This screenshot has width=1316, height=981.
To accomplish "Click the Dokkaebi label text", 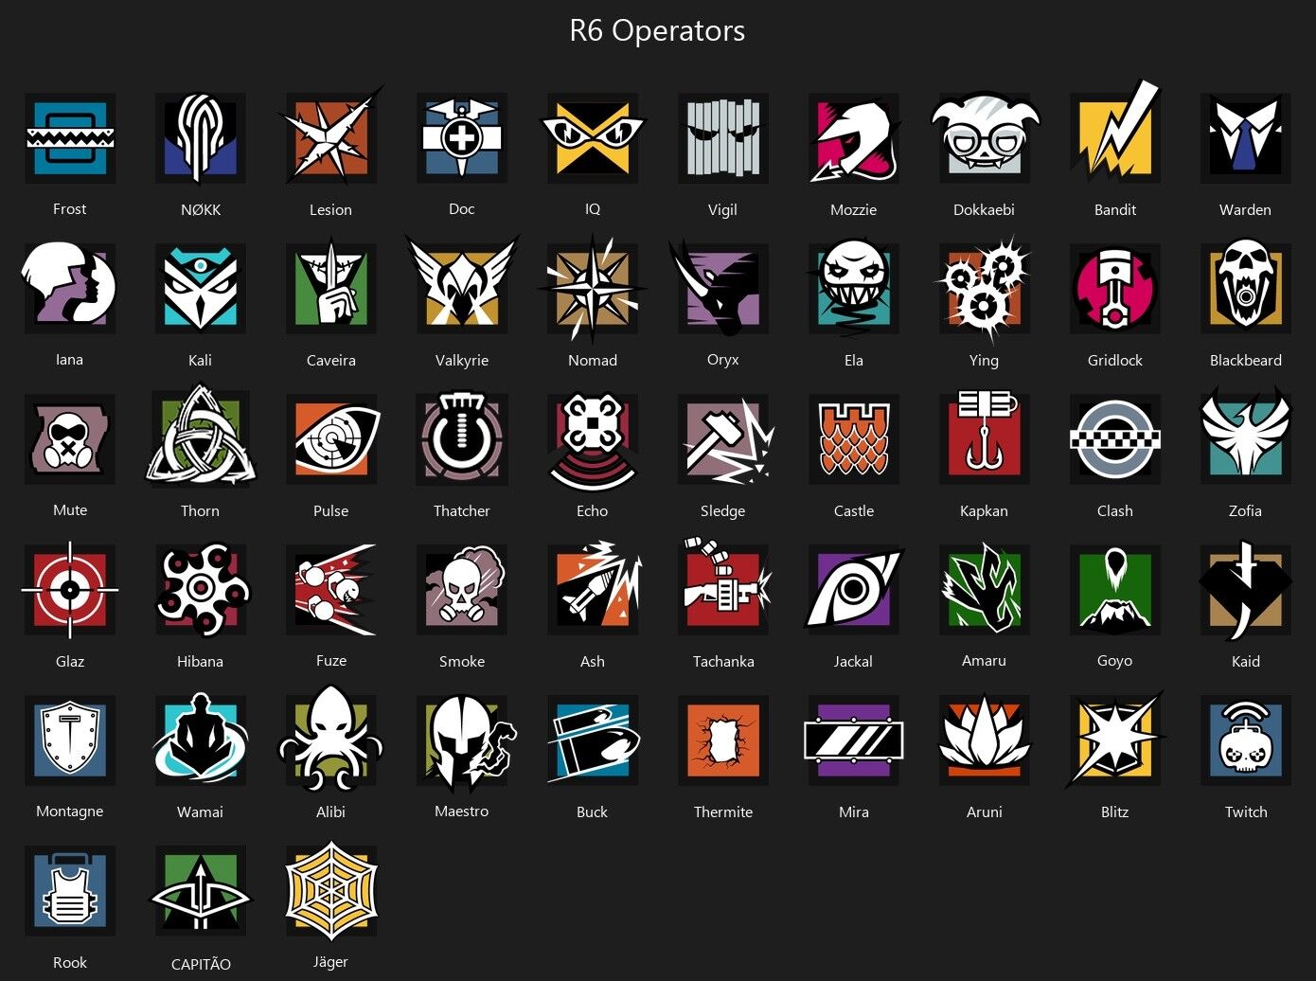I will [984, 209].
